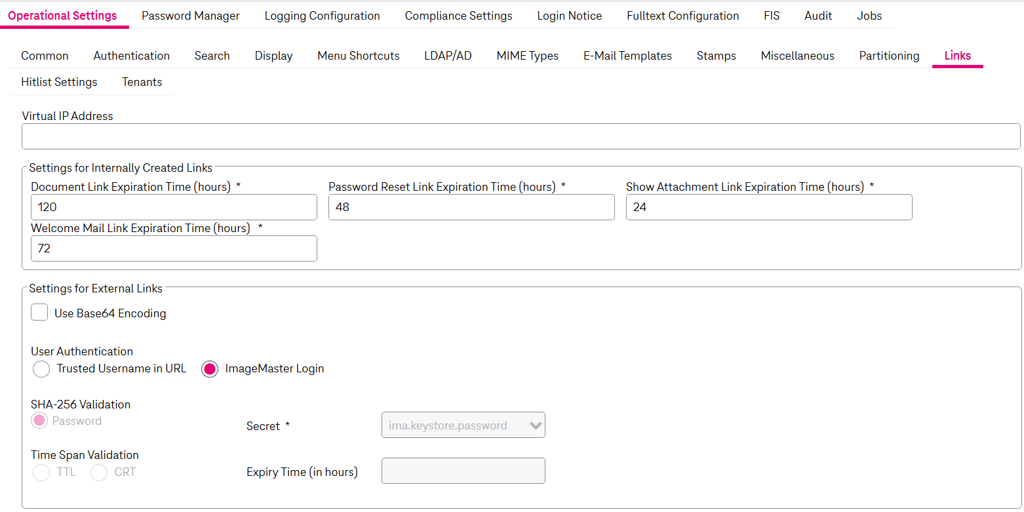
Task: Click the Expiry Time input field
Action: 463,471
